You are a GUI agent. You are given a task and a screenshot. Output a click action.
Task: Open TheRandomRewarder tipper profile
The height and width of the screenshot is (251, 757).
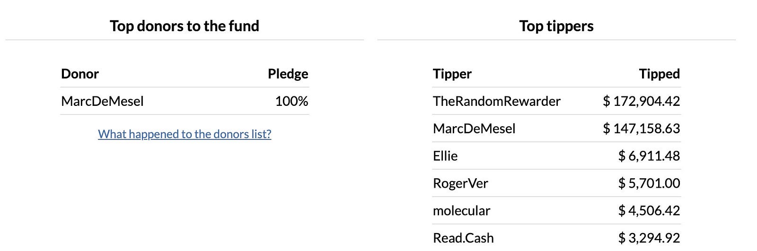(496, 101)
